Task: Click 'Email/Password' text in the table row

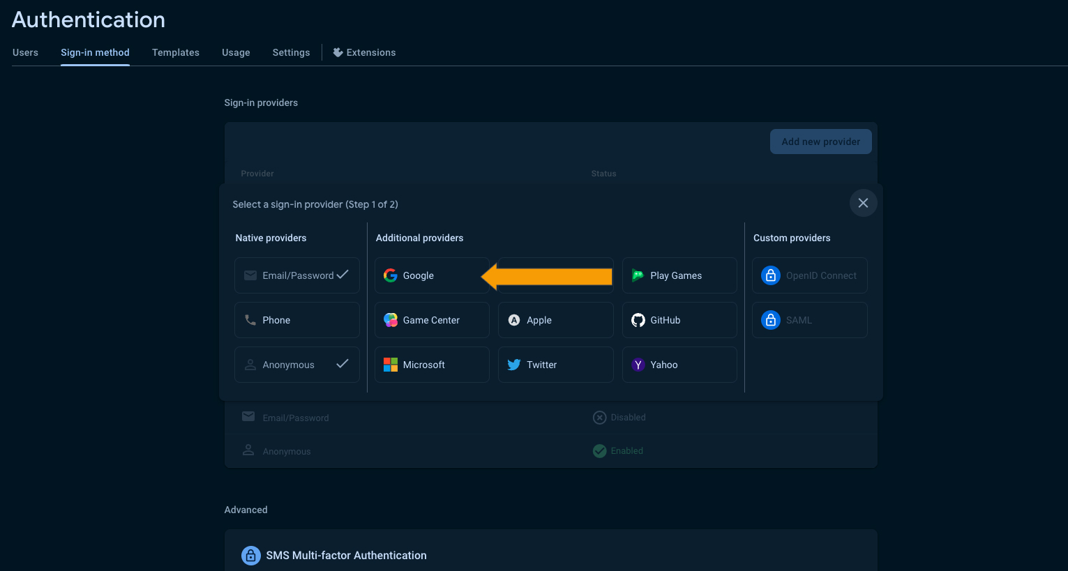Action: tap(296, 418)
